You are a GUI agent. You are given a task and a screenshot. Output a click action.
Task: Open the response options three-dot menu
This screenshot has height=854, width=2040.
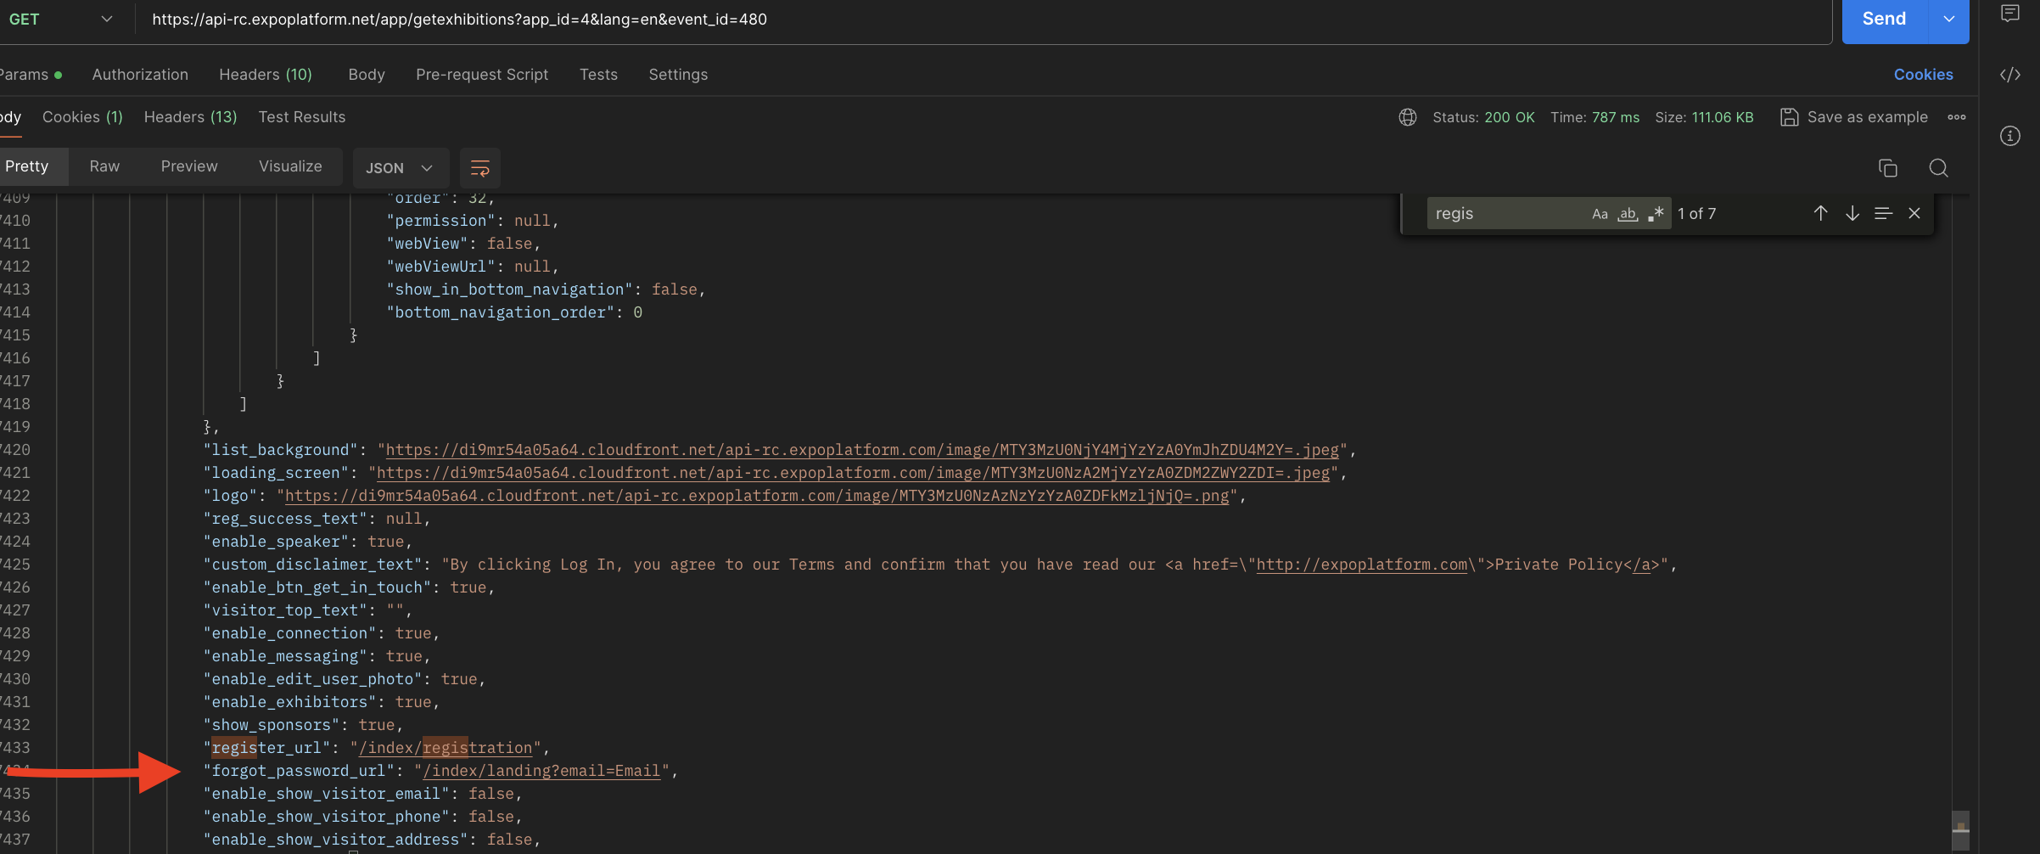pyautogui.click(x=1958, y=117)
